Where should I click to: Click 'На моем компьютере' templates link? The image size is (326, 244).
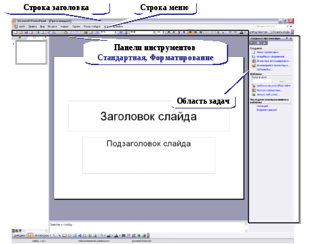(270, 90)
